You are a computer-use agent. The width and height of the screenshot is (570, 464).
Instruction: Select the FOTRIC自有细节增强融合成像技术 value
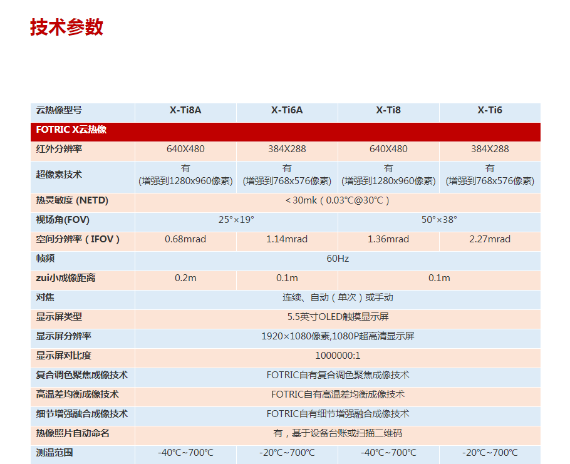338,414
